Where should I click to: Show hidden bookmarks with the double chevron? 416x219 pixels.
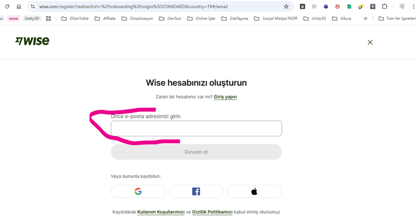[x=365, y=19]
